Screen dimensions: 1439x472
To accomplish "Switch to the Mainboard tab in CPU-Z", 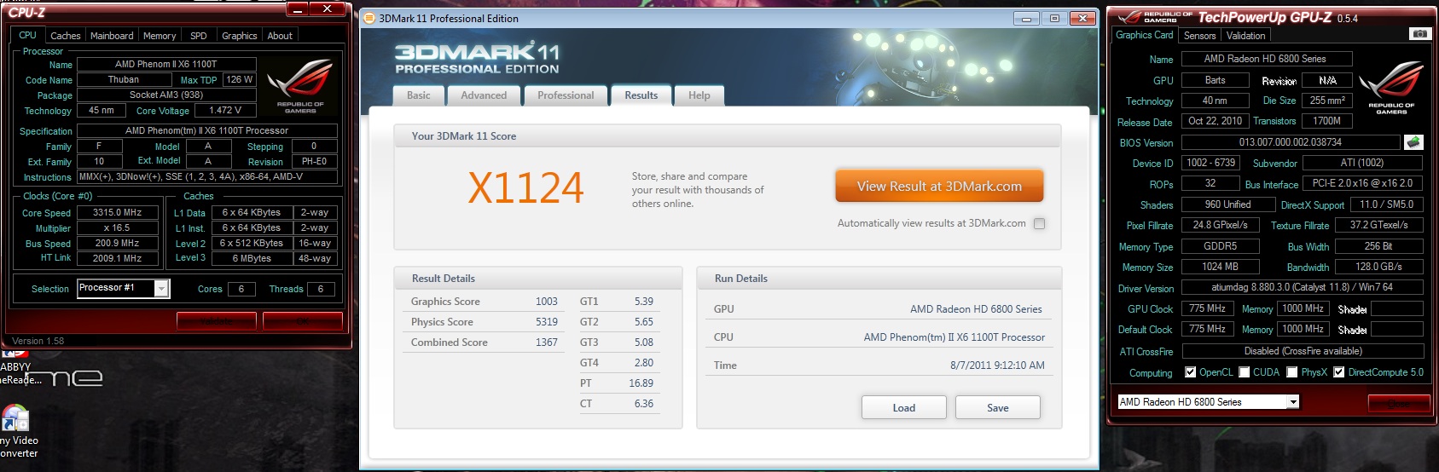I will point(112,36).
